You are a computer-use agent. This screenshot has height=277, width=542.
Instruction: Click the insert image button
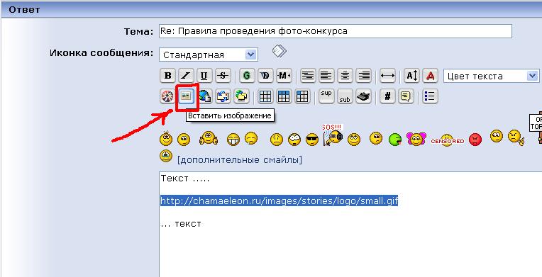click(x=186, y=96)
